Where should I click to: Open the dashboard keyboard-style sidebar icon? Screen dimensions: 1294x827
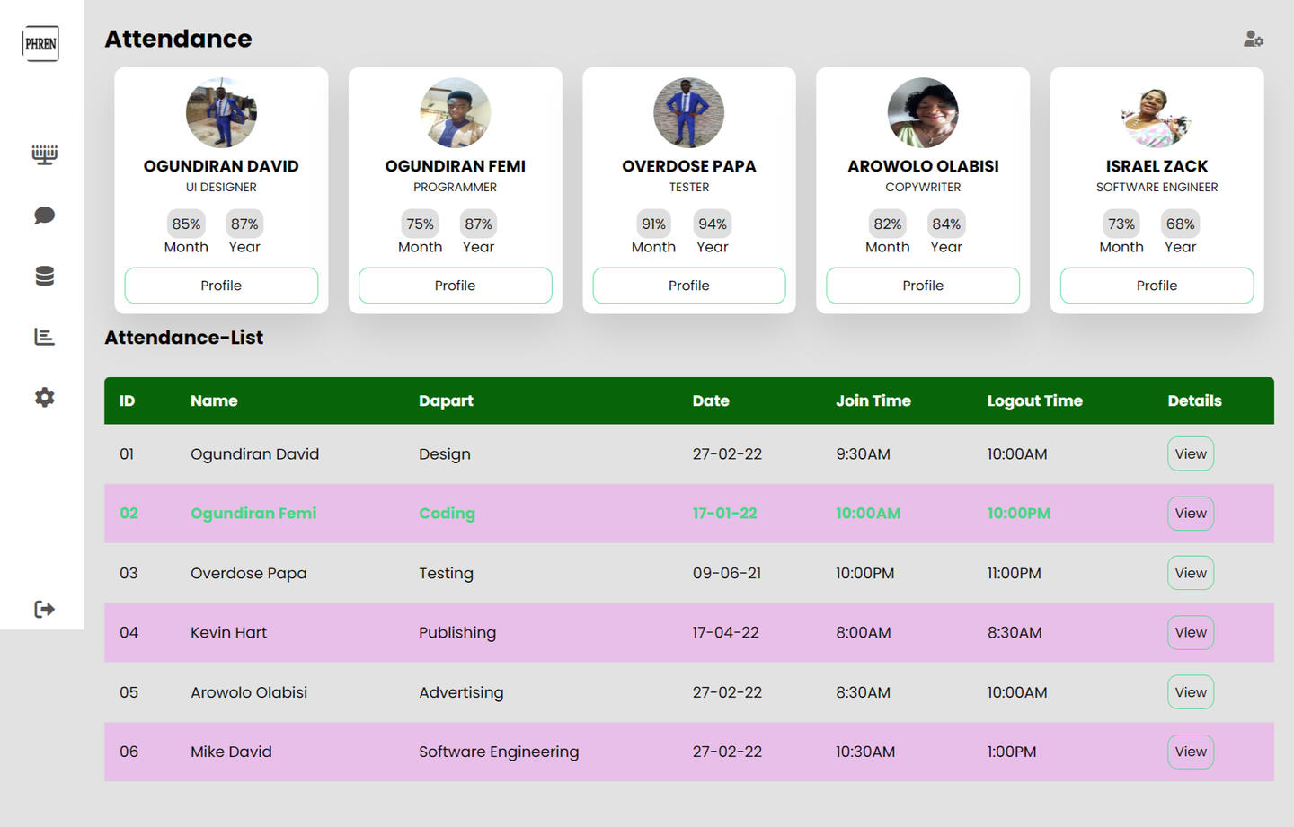pos(44,154)
